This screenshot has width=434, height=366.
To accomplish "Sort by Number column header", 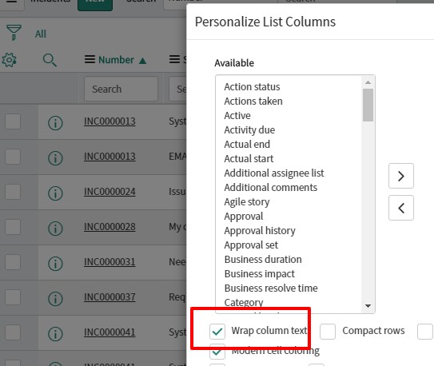I will pyautogui.click(x=116, y=60).
